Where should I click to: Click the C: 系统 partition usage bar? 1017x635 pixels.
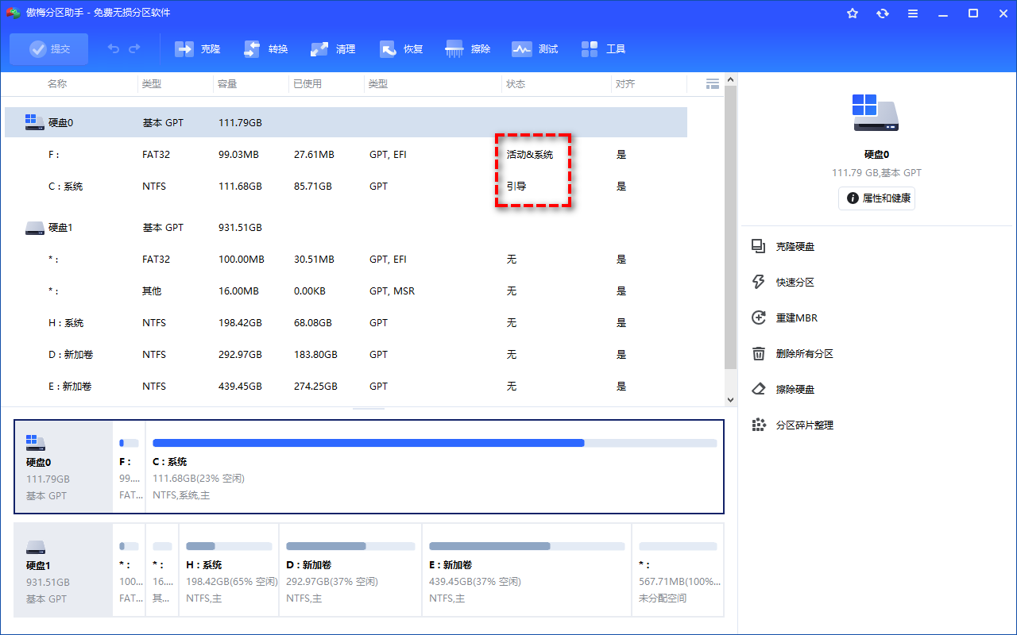click(434, 443)
